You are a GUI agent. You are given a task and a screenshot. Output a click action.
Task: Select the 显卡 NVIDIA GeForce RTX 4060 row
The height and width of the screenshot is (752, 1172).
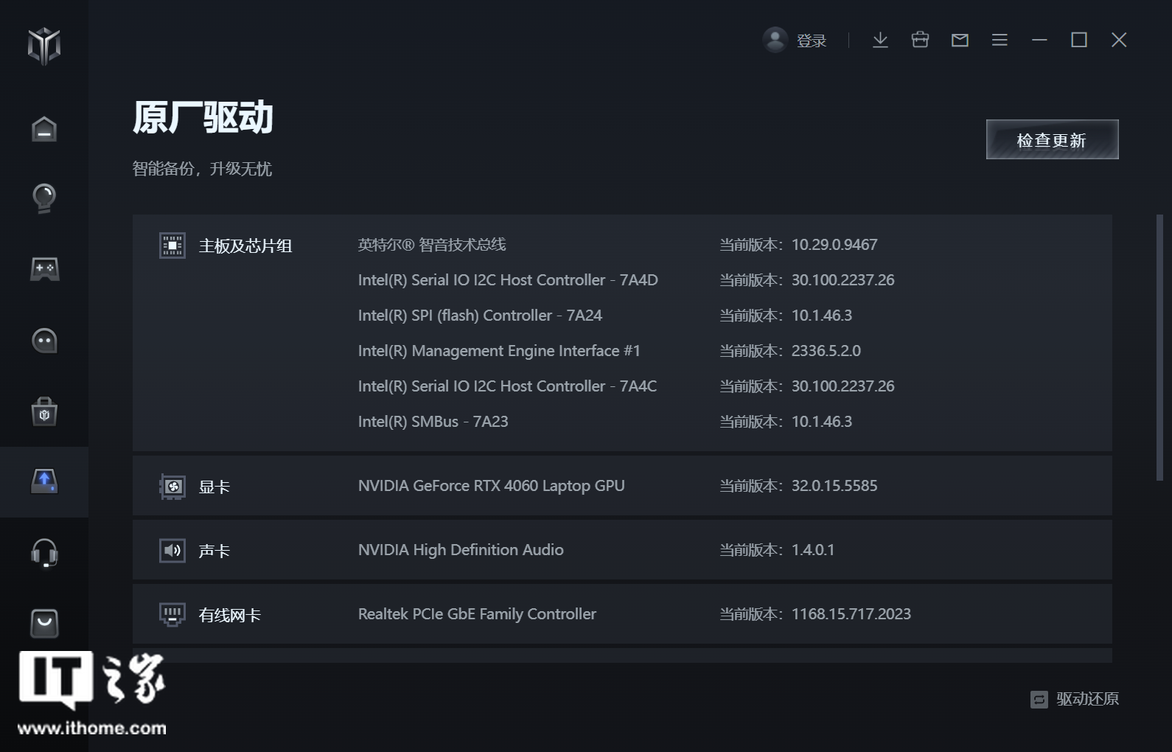[621, 486]
